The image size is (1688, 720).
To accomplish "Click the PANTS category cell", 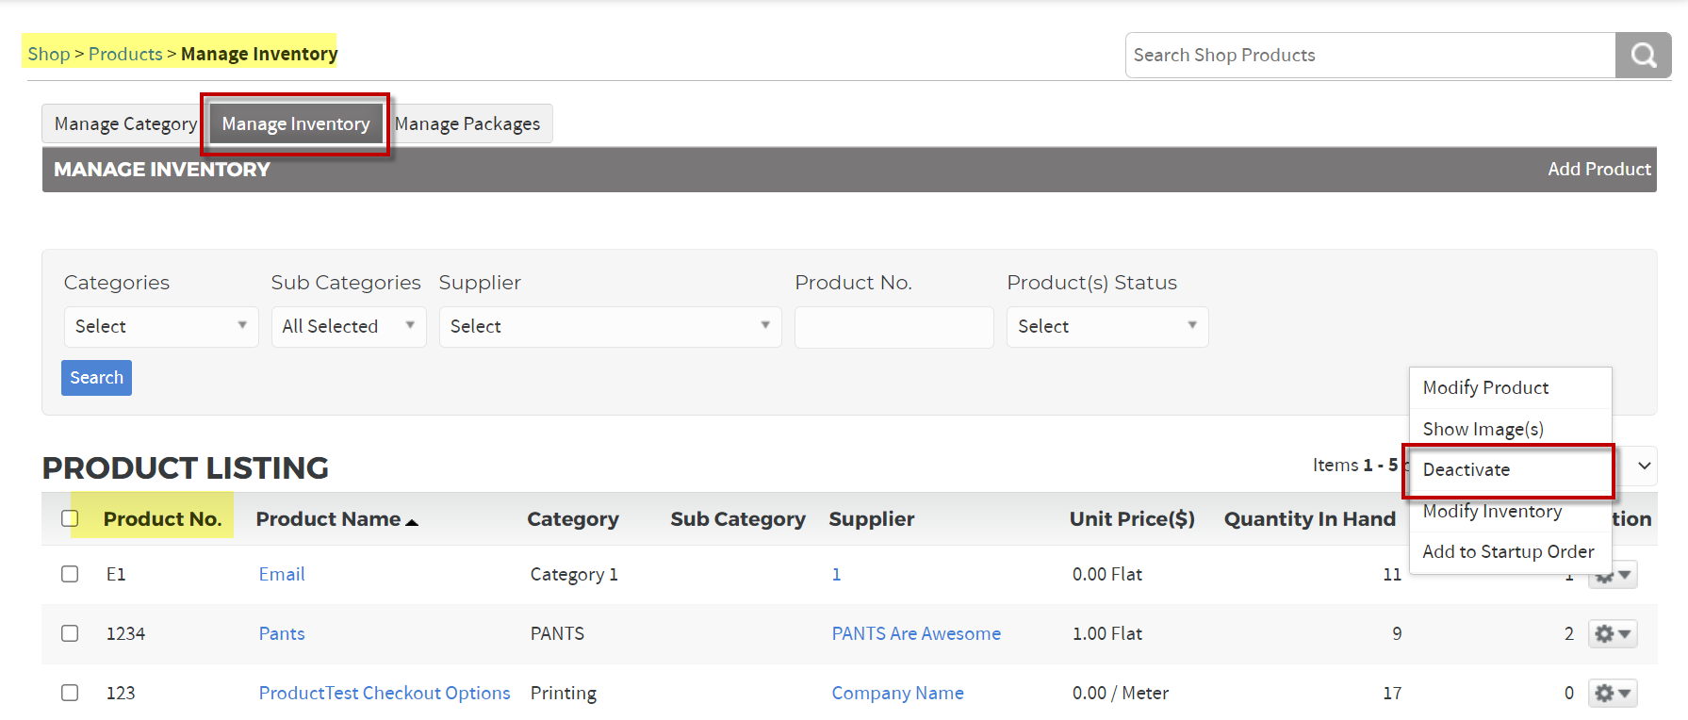I will (557, 633).
